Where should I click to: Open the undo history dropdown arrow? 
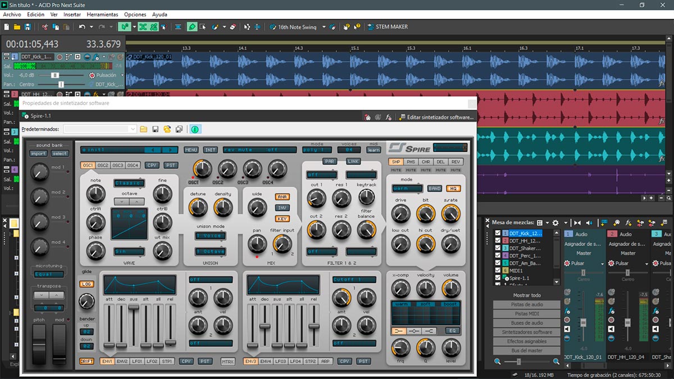click(90, 26)
